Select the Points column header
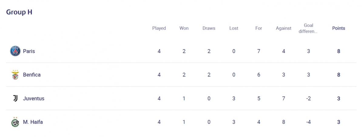 [x=339, y=28]
